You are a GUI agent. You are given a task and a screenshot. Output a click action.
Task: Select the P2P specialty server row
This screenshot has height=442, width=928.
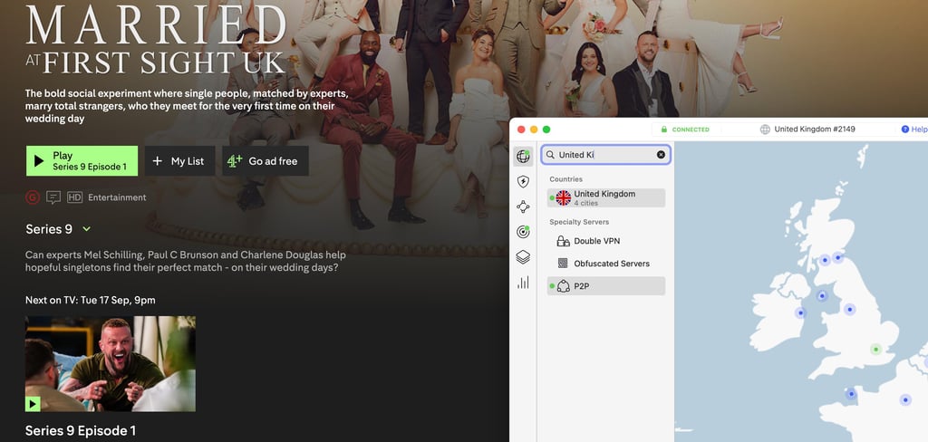[x=606, y=286]
